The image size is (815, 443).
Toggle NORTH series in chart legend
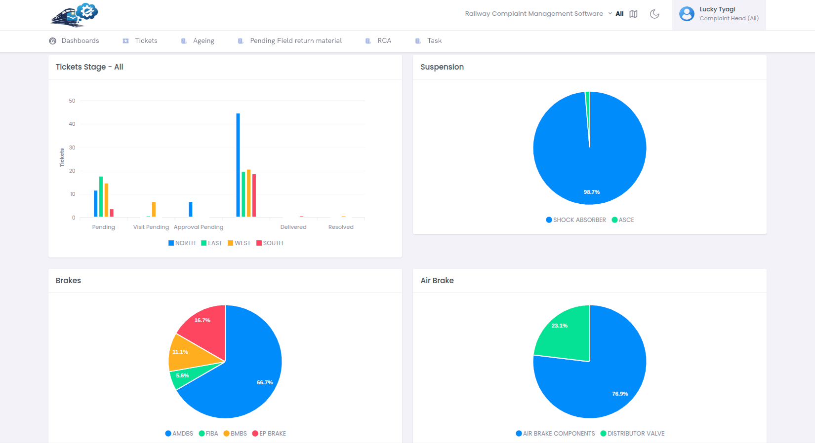[182, 243]
